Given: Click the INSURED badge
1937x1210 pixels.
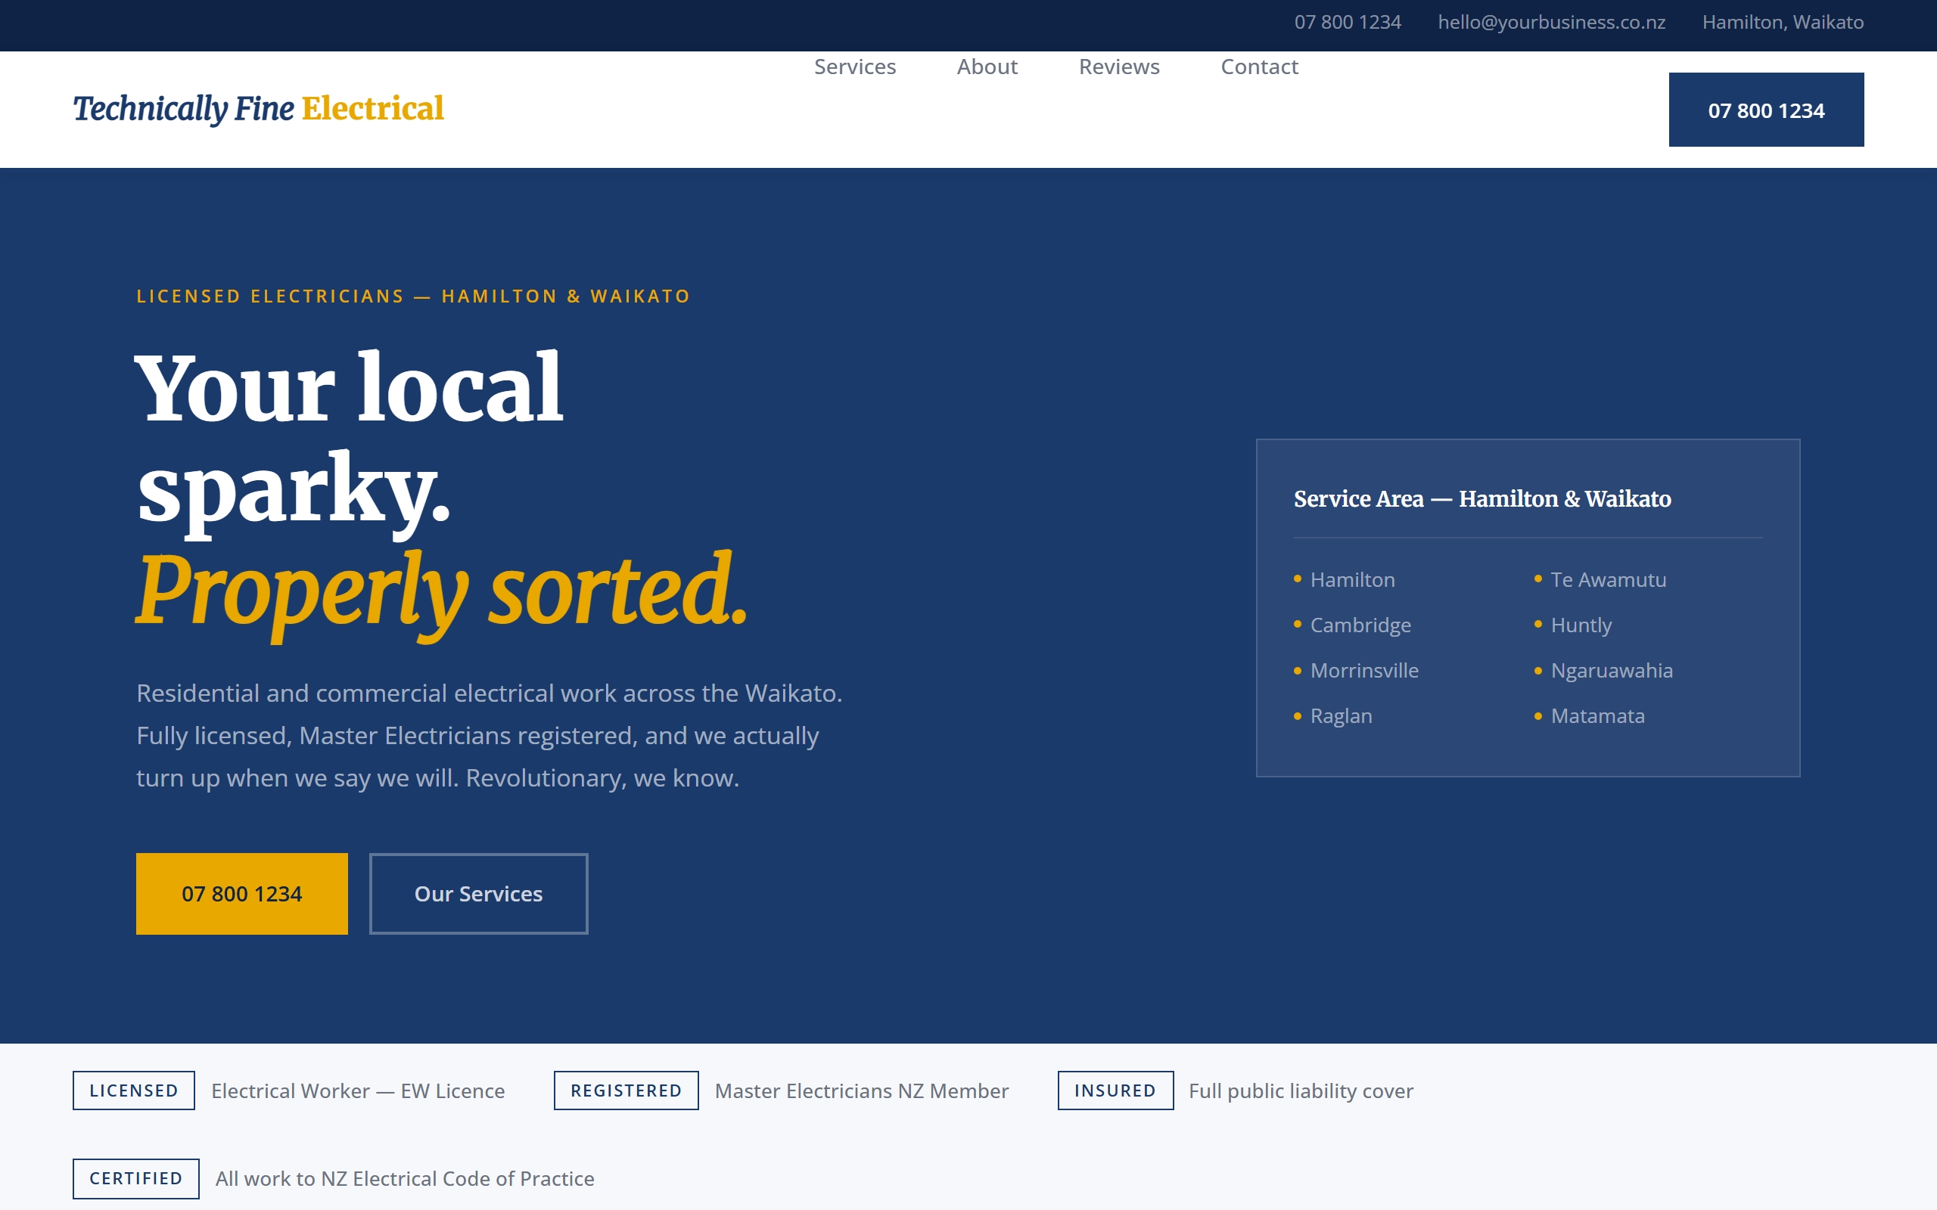Looking at the screenshot, I should point(1115,1091).
